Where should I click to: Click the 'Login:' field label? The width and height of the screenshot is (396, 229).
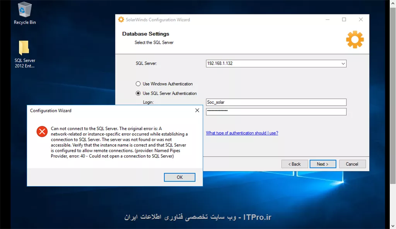pos(148,102)
